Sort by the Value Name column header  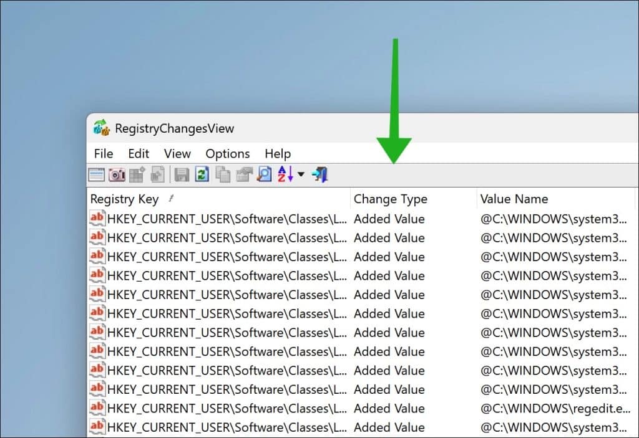click(555, 199)
